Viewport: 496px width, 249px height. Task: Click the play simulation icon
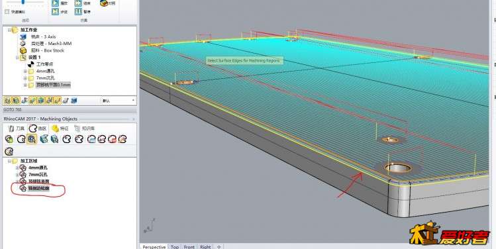point(56,3)
